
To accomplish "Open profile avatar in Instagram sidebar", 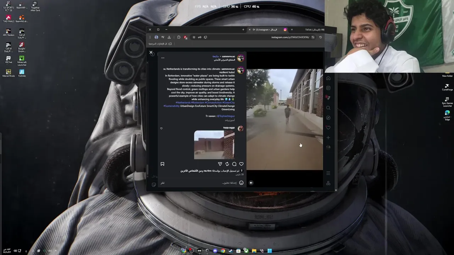I will [328, 147].
